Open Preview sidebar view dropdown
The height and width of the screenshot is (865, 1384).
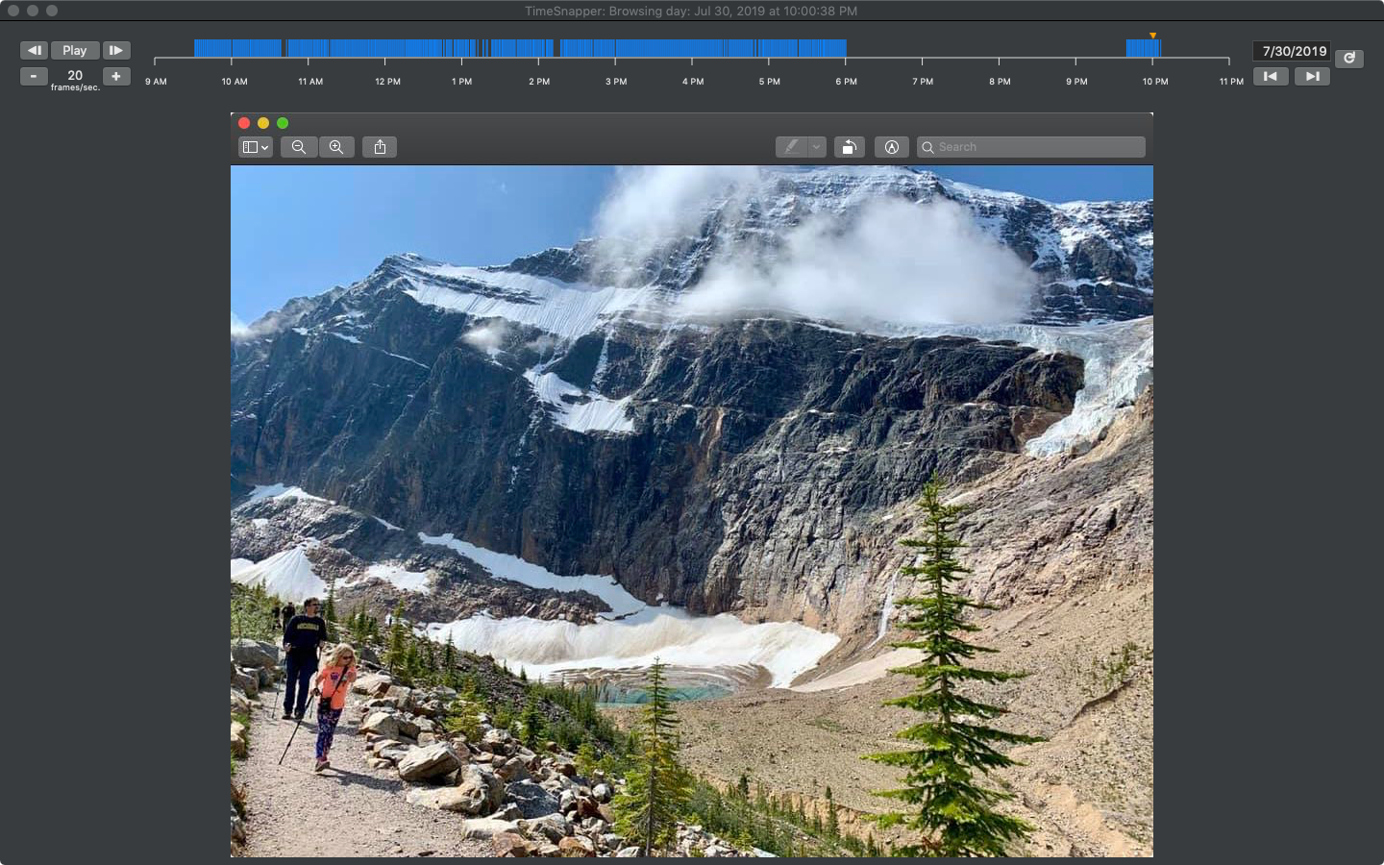point(255,147)
